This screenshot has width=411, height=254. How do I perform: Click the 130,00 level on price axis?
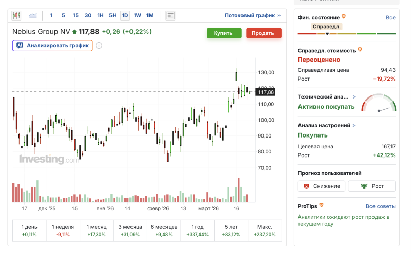266,72
